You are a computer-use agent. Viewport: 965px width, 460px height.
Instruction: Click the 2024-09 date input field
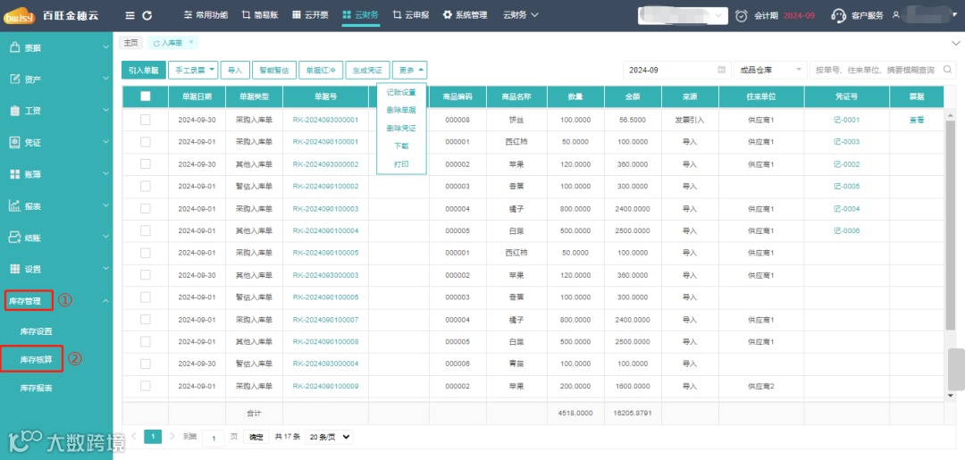[676, 70]
